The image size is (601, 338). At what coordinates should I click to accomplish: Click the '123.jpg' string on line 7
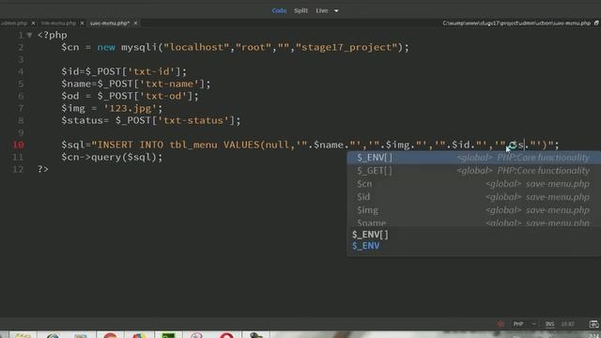(131, 109)
